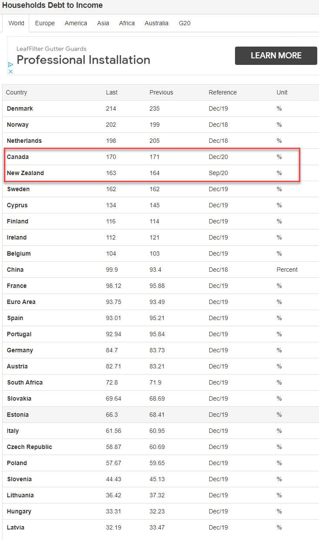Click the Reference column header
This screenshot has height=540, width=319.
click(x=223, y=92)
